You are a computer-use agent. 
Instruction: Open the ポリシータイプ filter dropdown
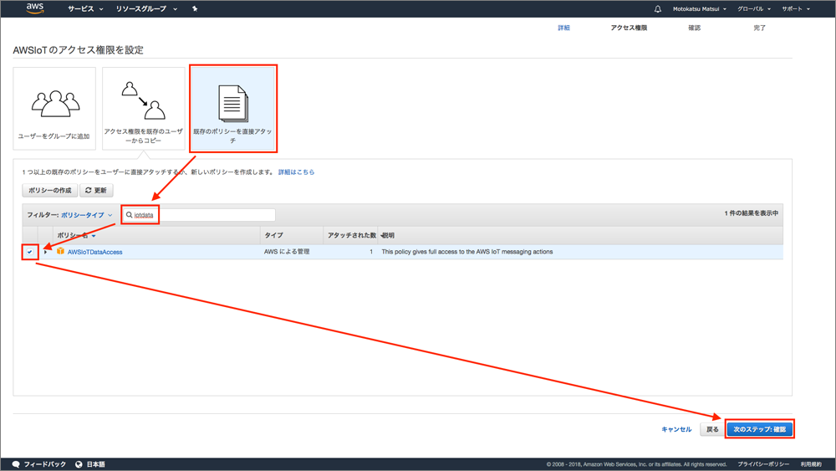click(86, 215)
